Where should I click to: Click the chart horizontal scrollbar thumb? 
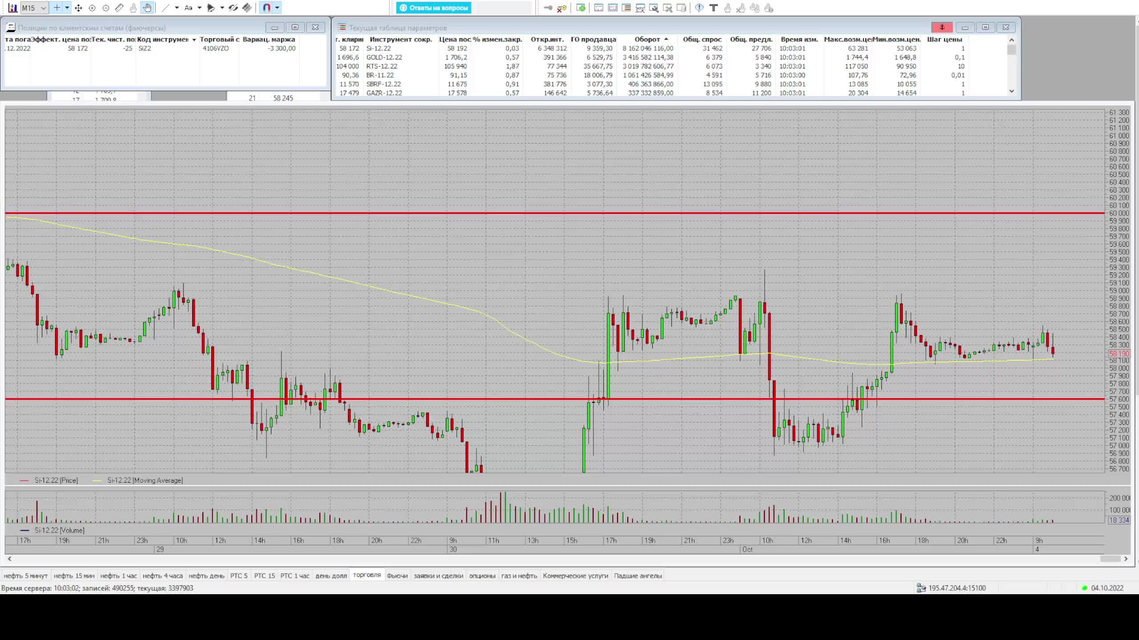(1110, 559)
